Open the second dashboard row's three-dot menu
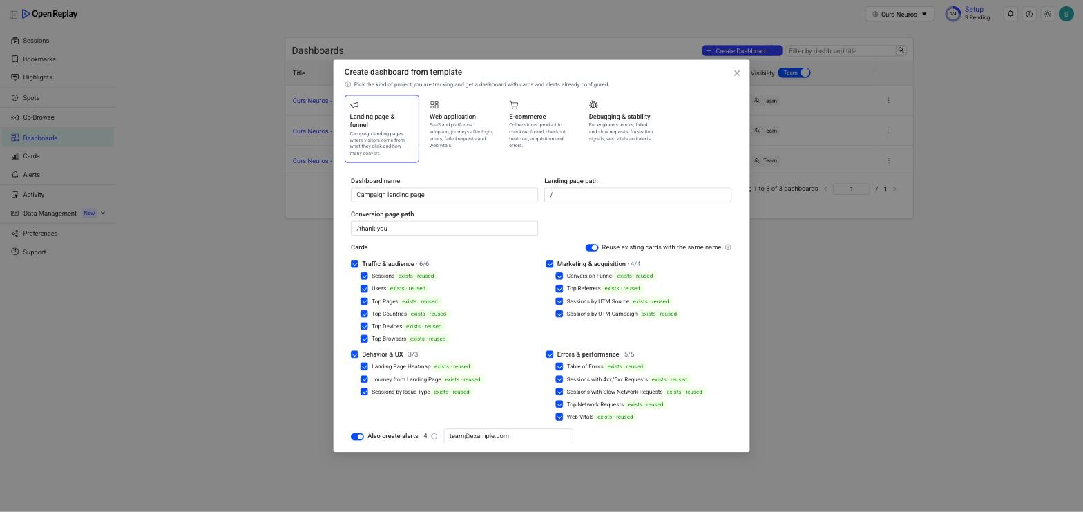 pyautogui.click(x=889, y=131)
